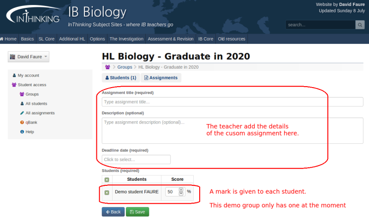Open All students in sidebar
This screenshot has height=219, width=369.
(36, 104)
